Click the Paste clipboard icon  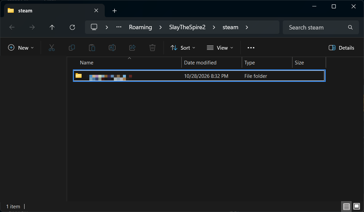[x=92, y=48]
